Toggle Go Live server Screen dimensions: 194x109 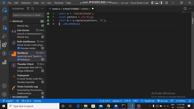[162, 101]
